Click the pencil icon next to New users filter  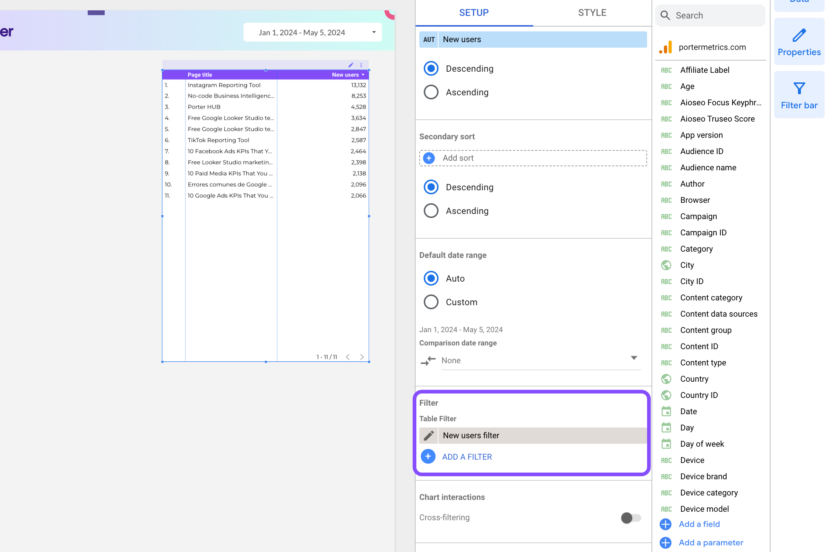tap(429, 436)
